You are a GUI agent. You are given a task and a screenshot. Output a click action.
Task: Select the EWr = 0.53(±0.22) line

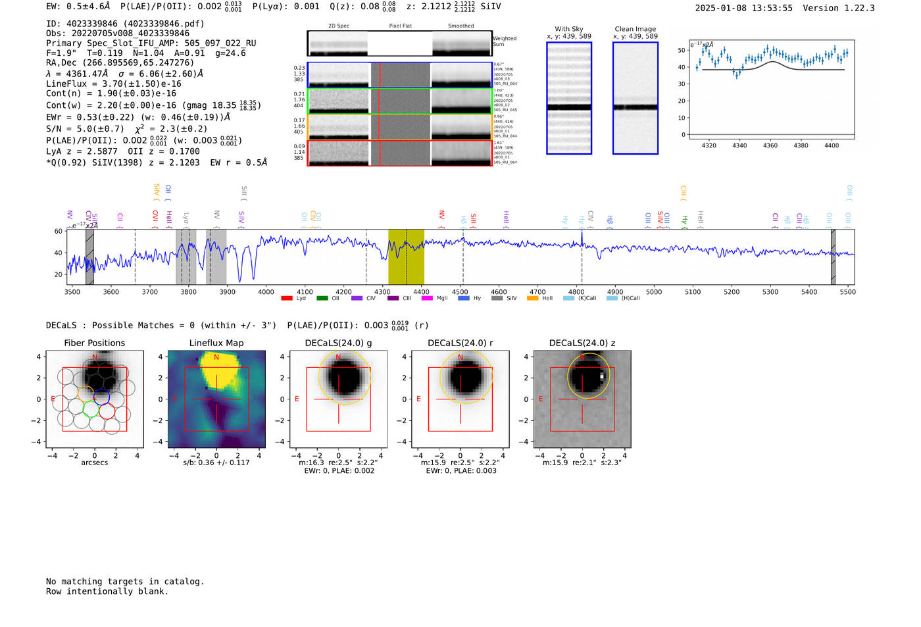[138, 117]
